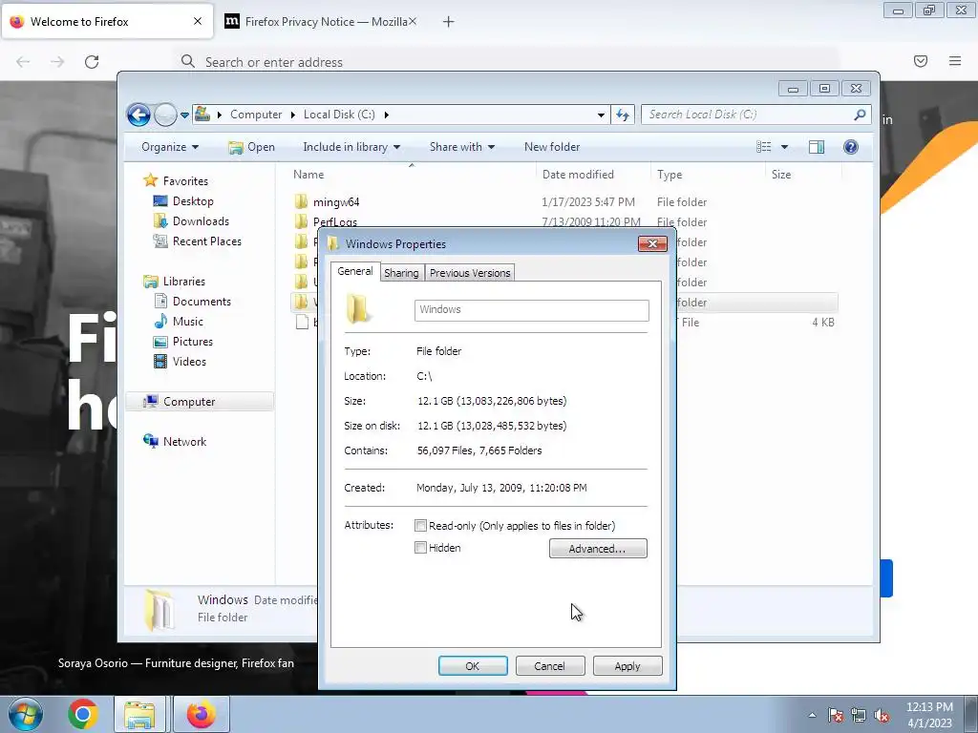Click Open in the Explorer toolbar
The image size is (978, 733).
(x=252, y=147)
